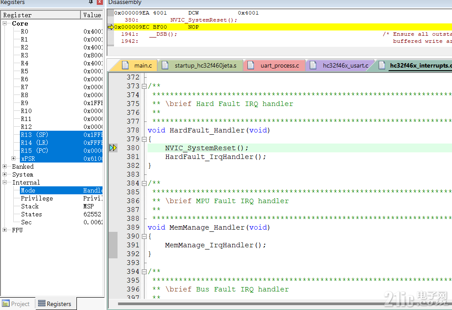
Task: Switch to the Project panel tab
Action: click(17, 304)
